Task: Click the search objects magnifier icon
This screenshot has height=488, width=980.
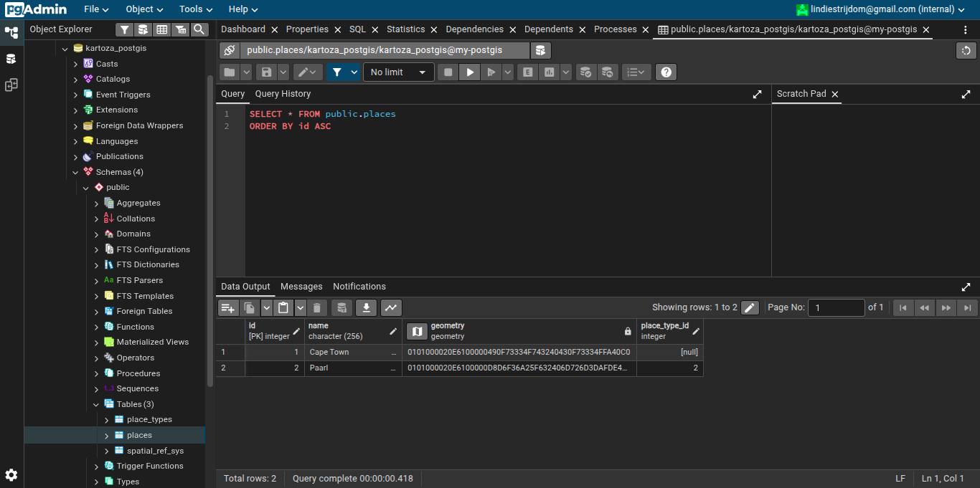Action: [x=199, y=29]
